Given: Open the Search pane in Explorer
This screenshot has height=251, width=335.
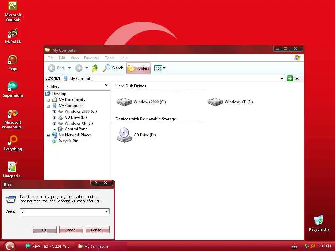Looking at the screenshot, I should point(113,68).
